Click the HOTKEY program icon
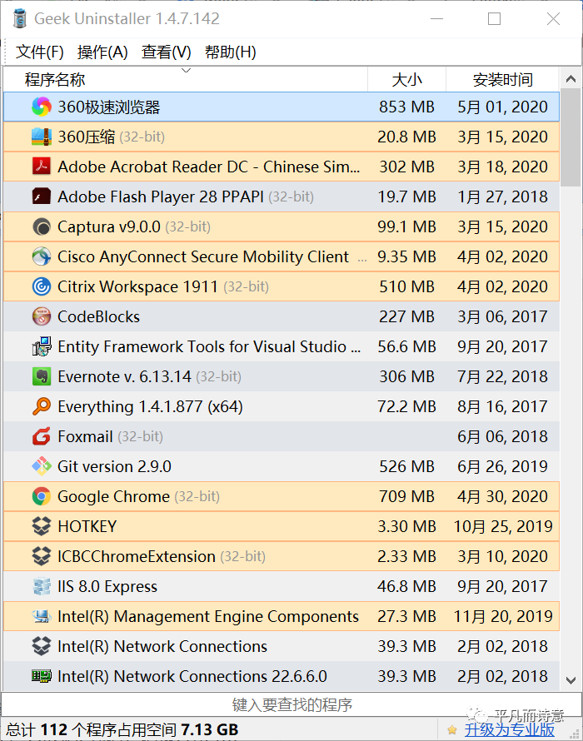This screenshot has width=583, height=741. (42, 526)
